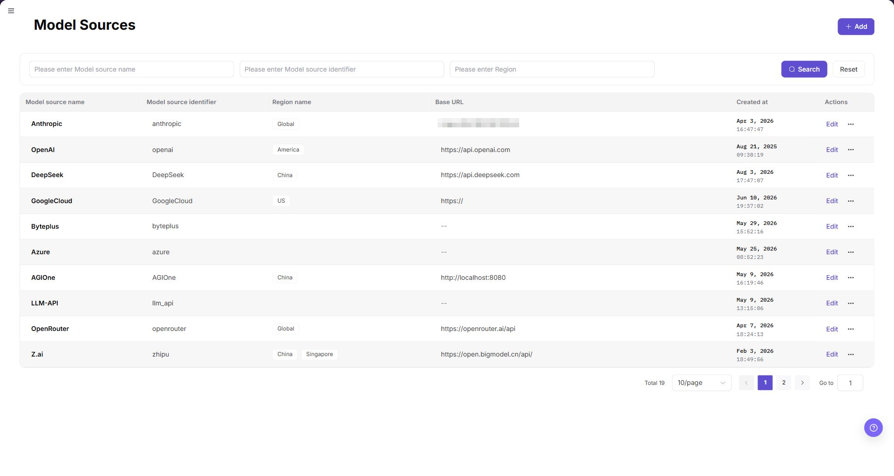Click the Region name column header
Image resolution: width=894 pixels, height=476 pixels.
291,102
